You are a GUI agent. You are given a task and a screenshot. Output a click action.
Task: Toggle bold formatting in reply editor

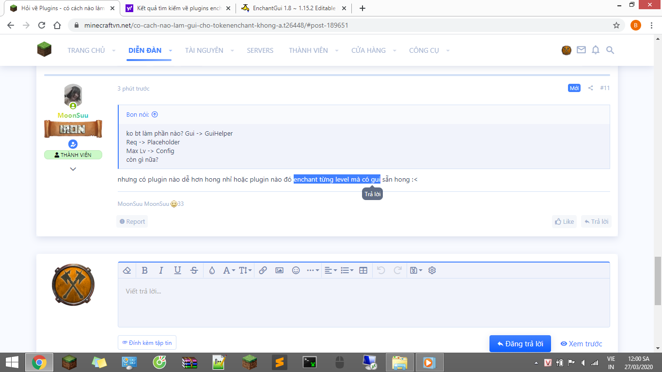[x=144, y=270]
